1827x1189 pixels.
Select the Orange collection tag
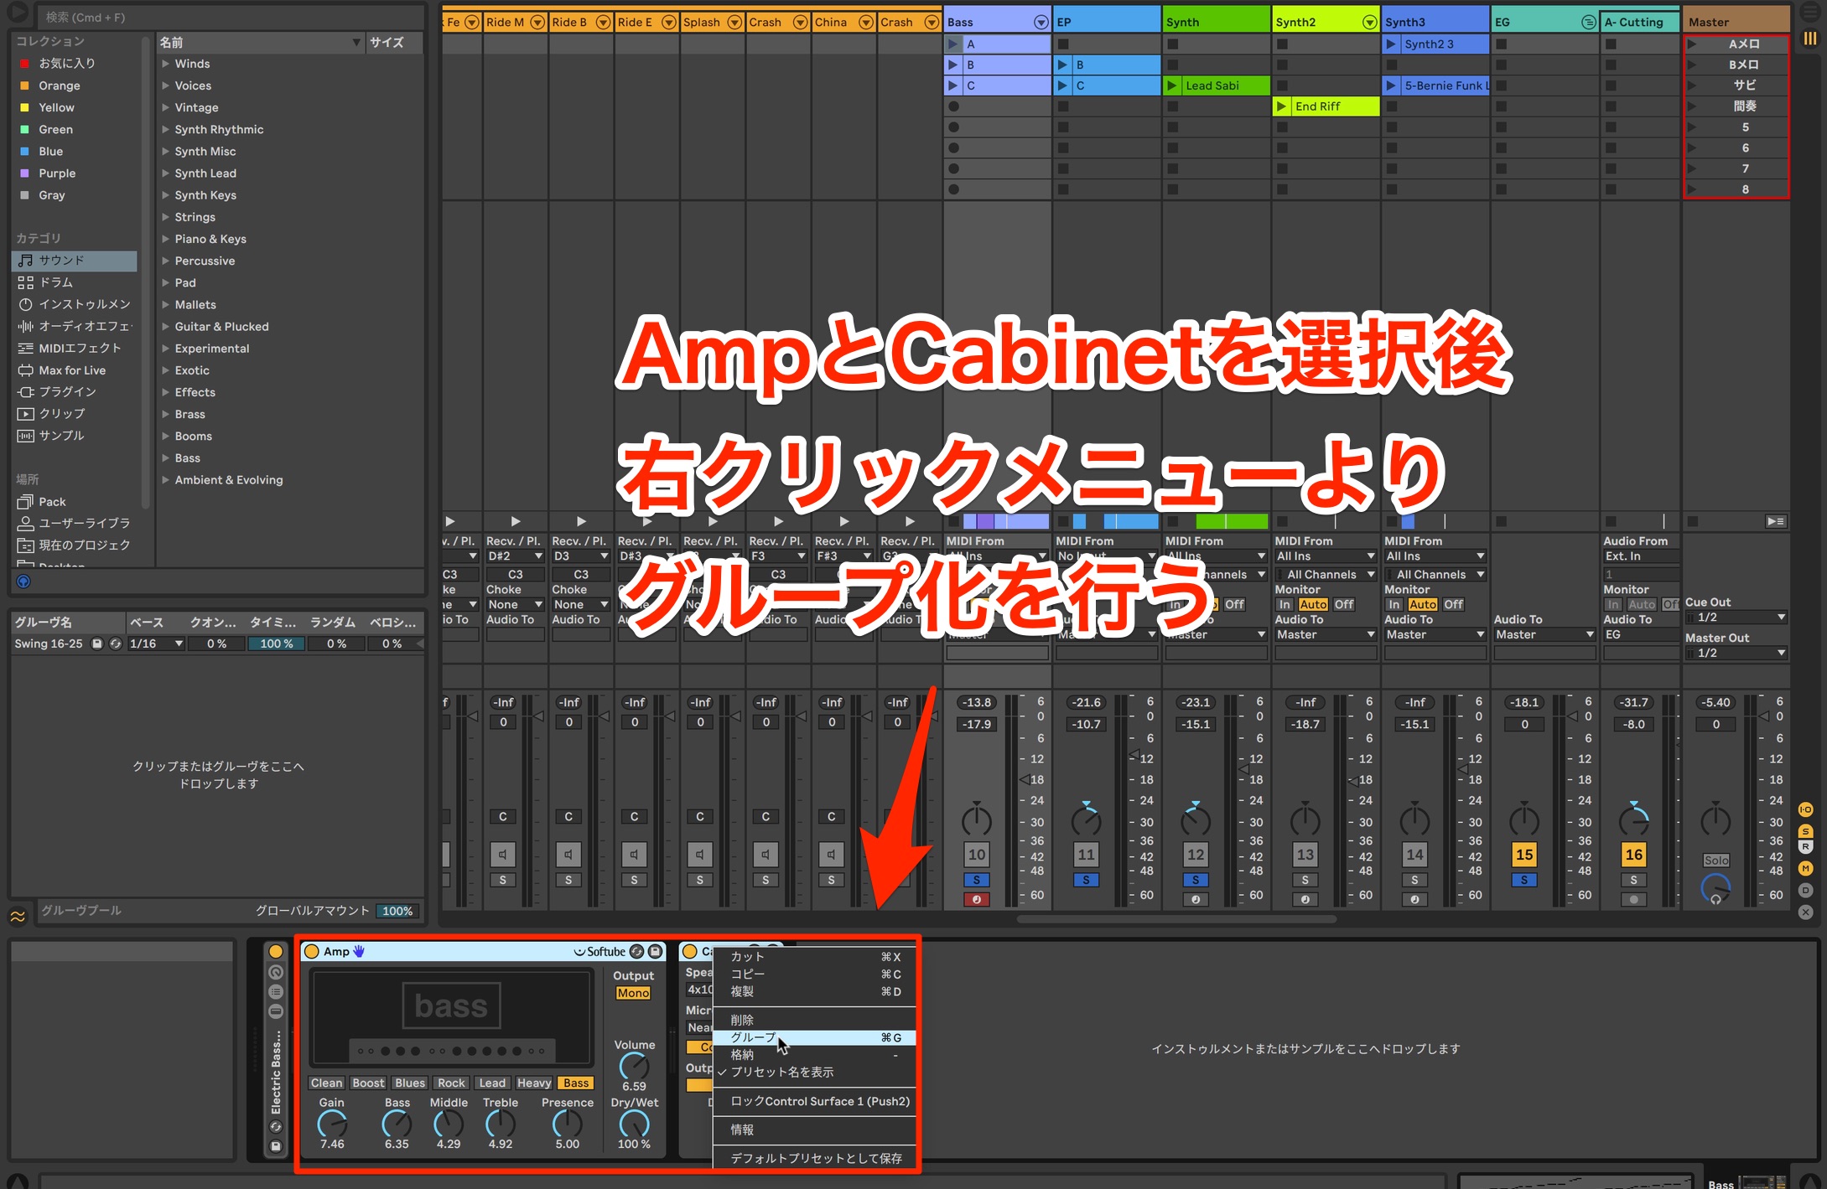(x=60, y=85)
